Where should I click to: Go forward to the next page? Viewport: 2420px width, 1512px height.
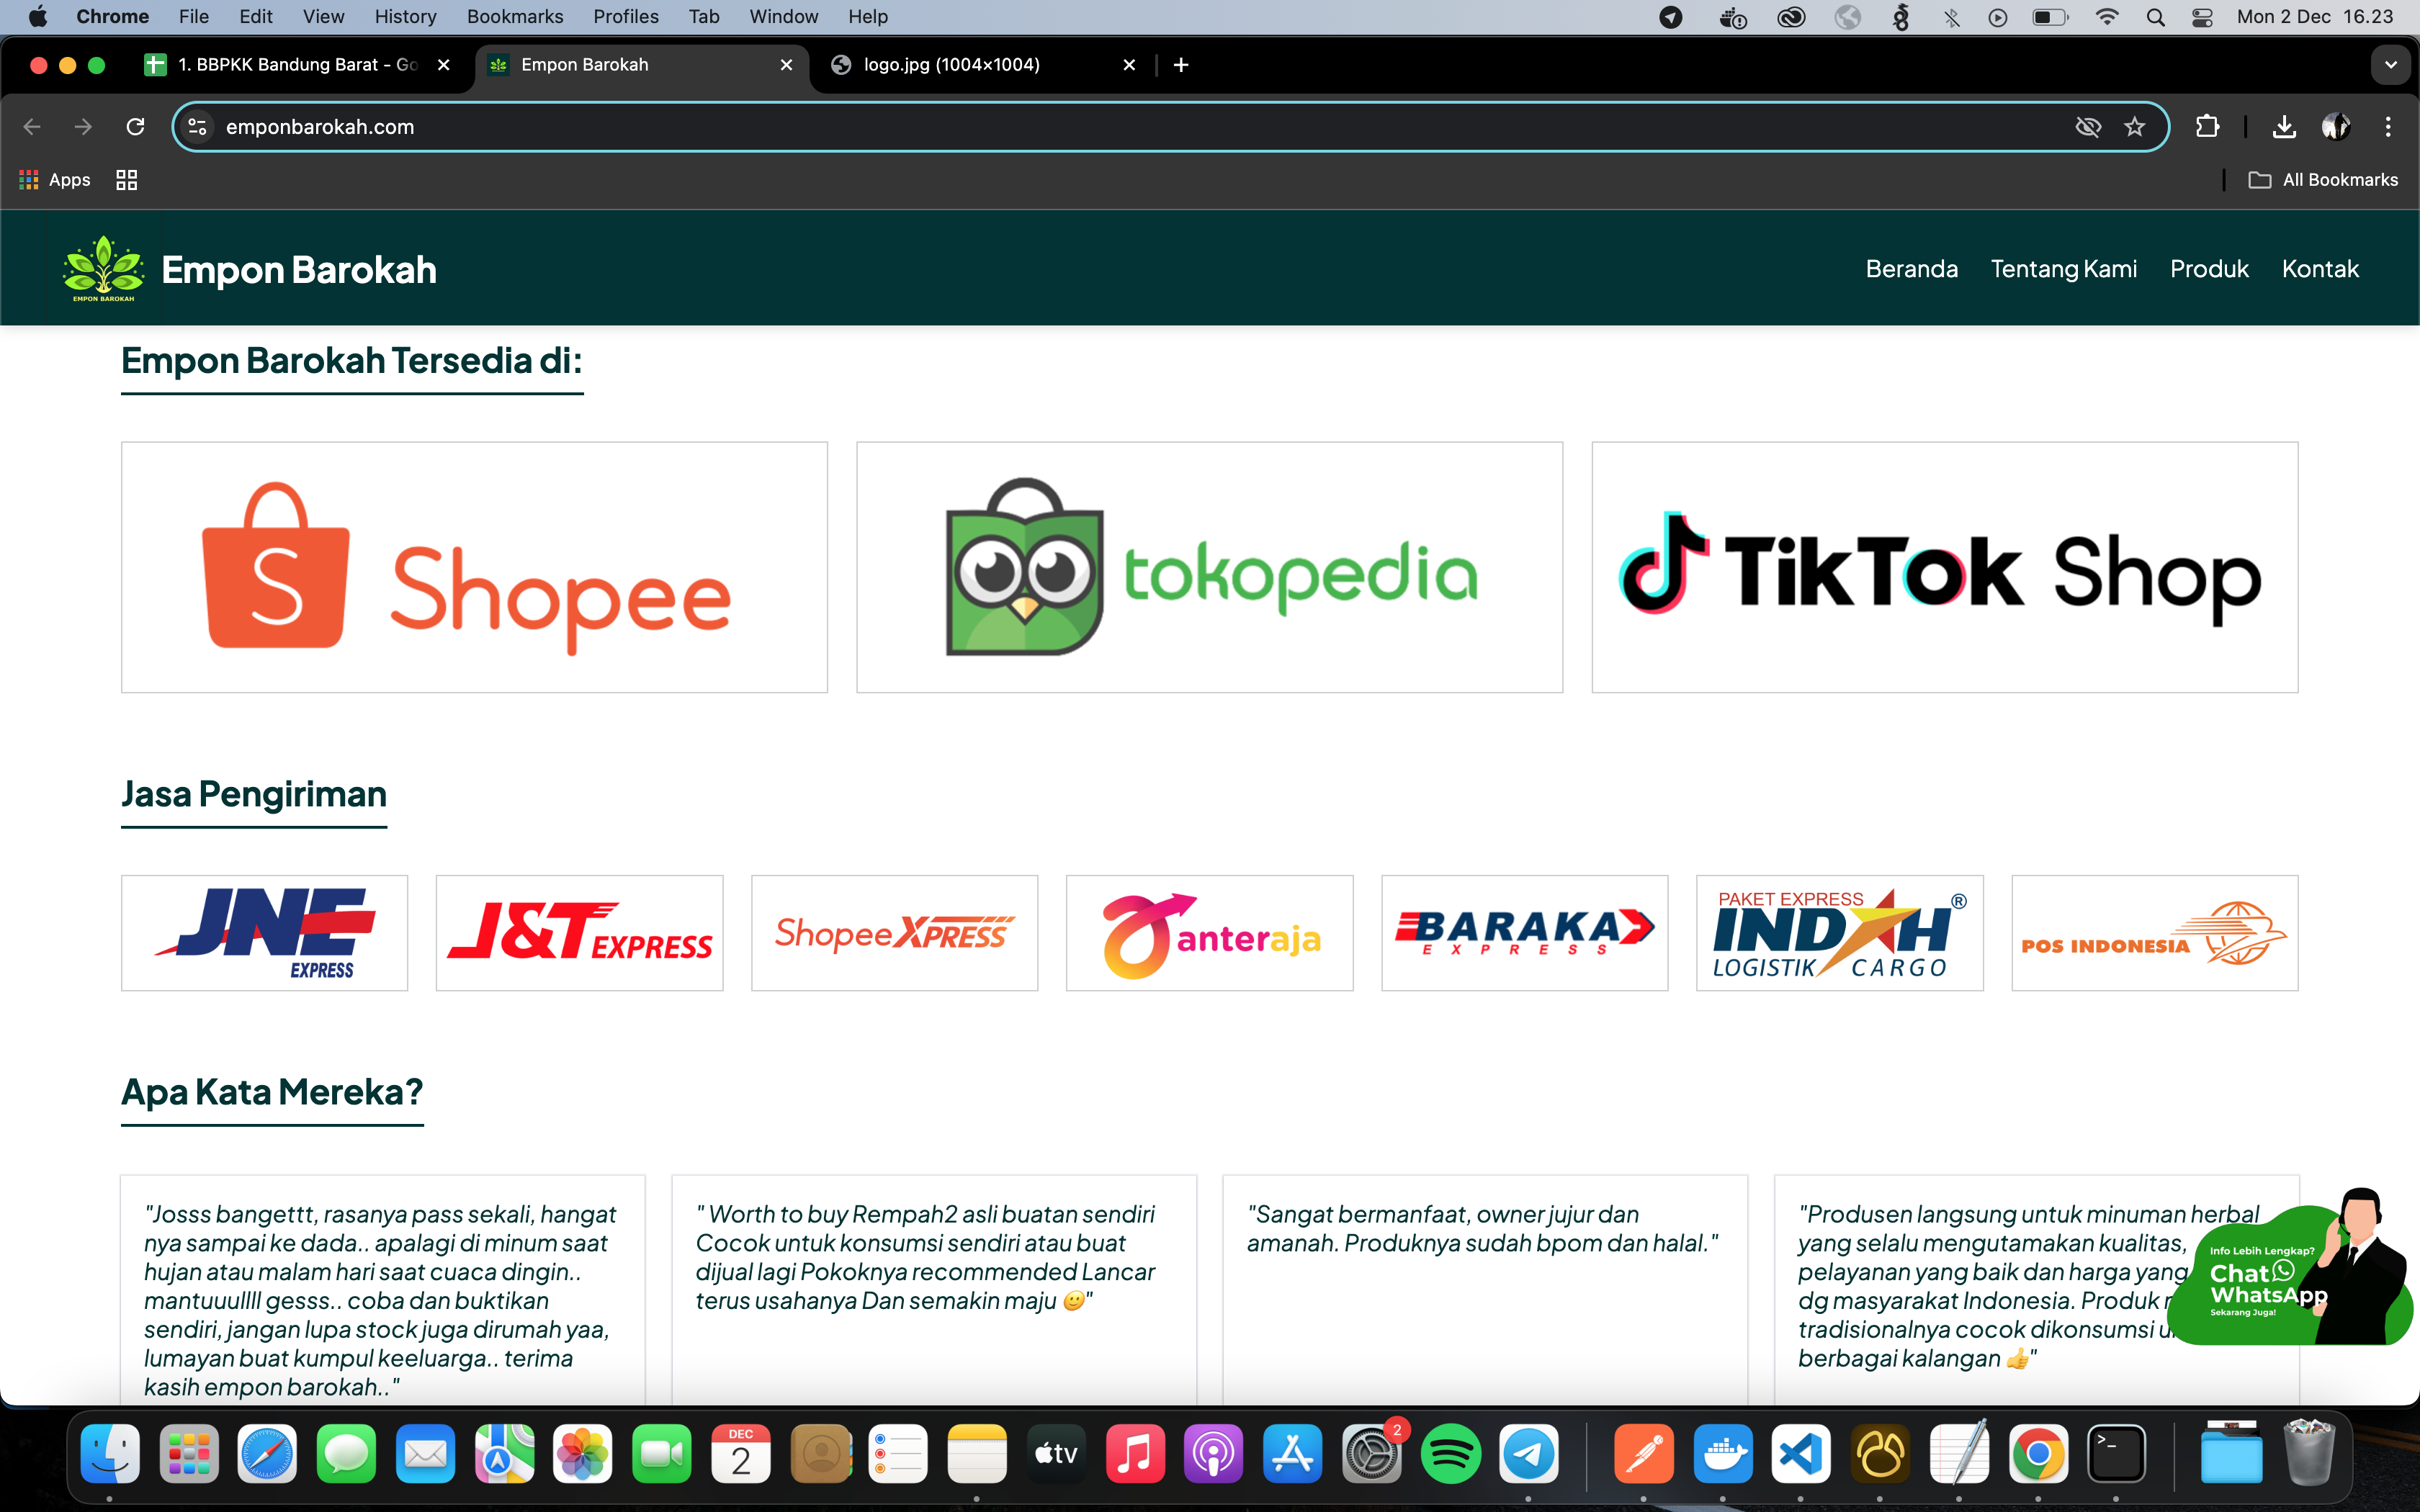click(x=83, y=127)
